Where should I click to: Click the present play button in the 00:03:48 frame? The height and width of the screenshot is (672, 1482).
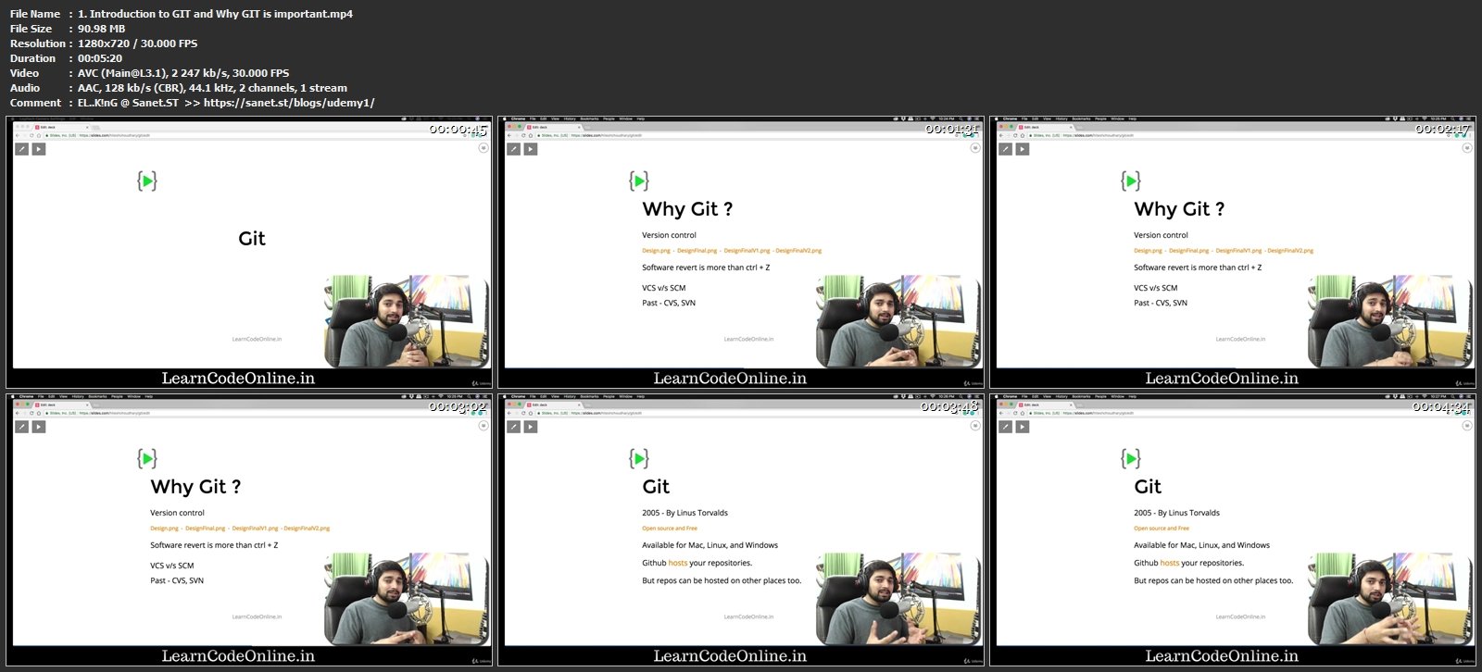tap(531, 427)
